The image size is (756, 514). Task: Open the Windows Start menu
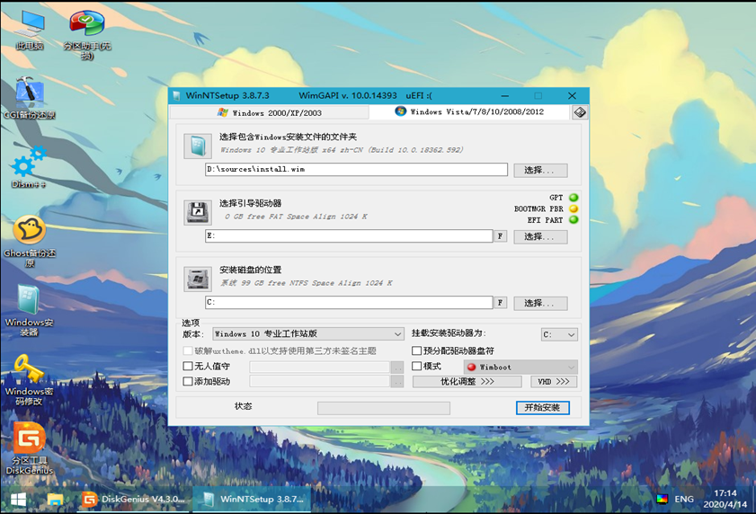[18, 500]
